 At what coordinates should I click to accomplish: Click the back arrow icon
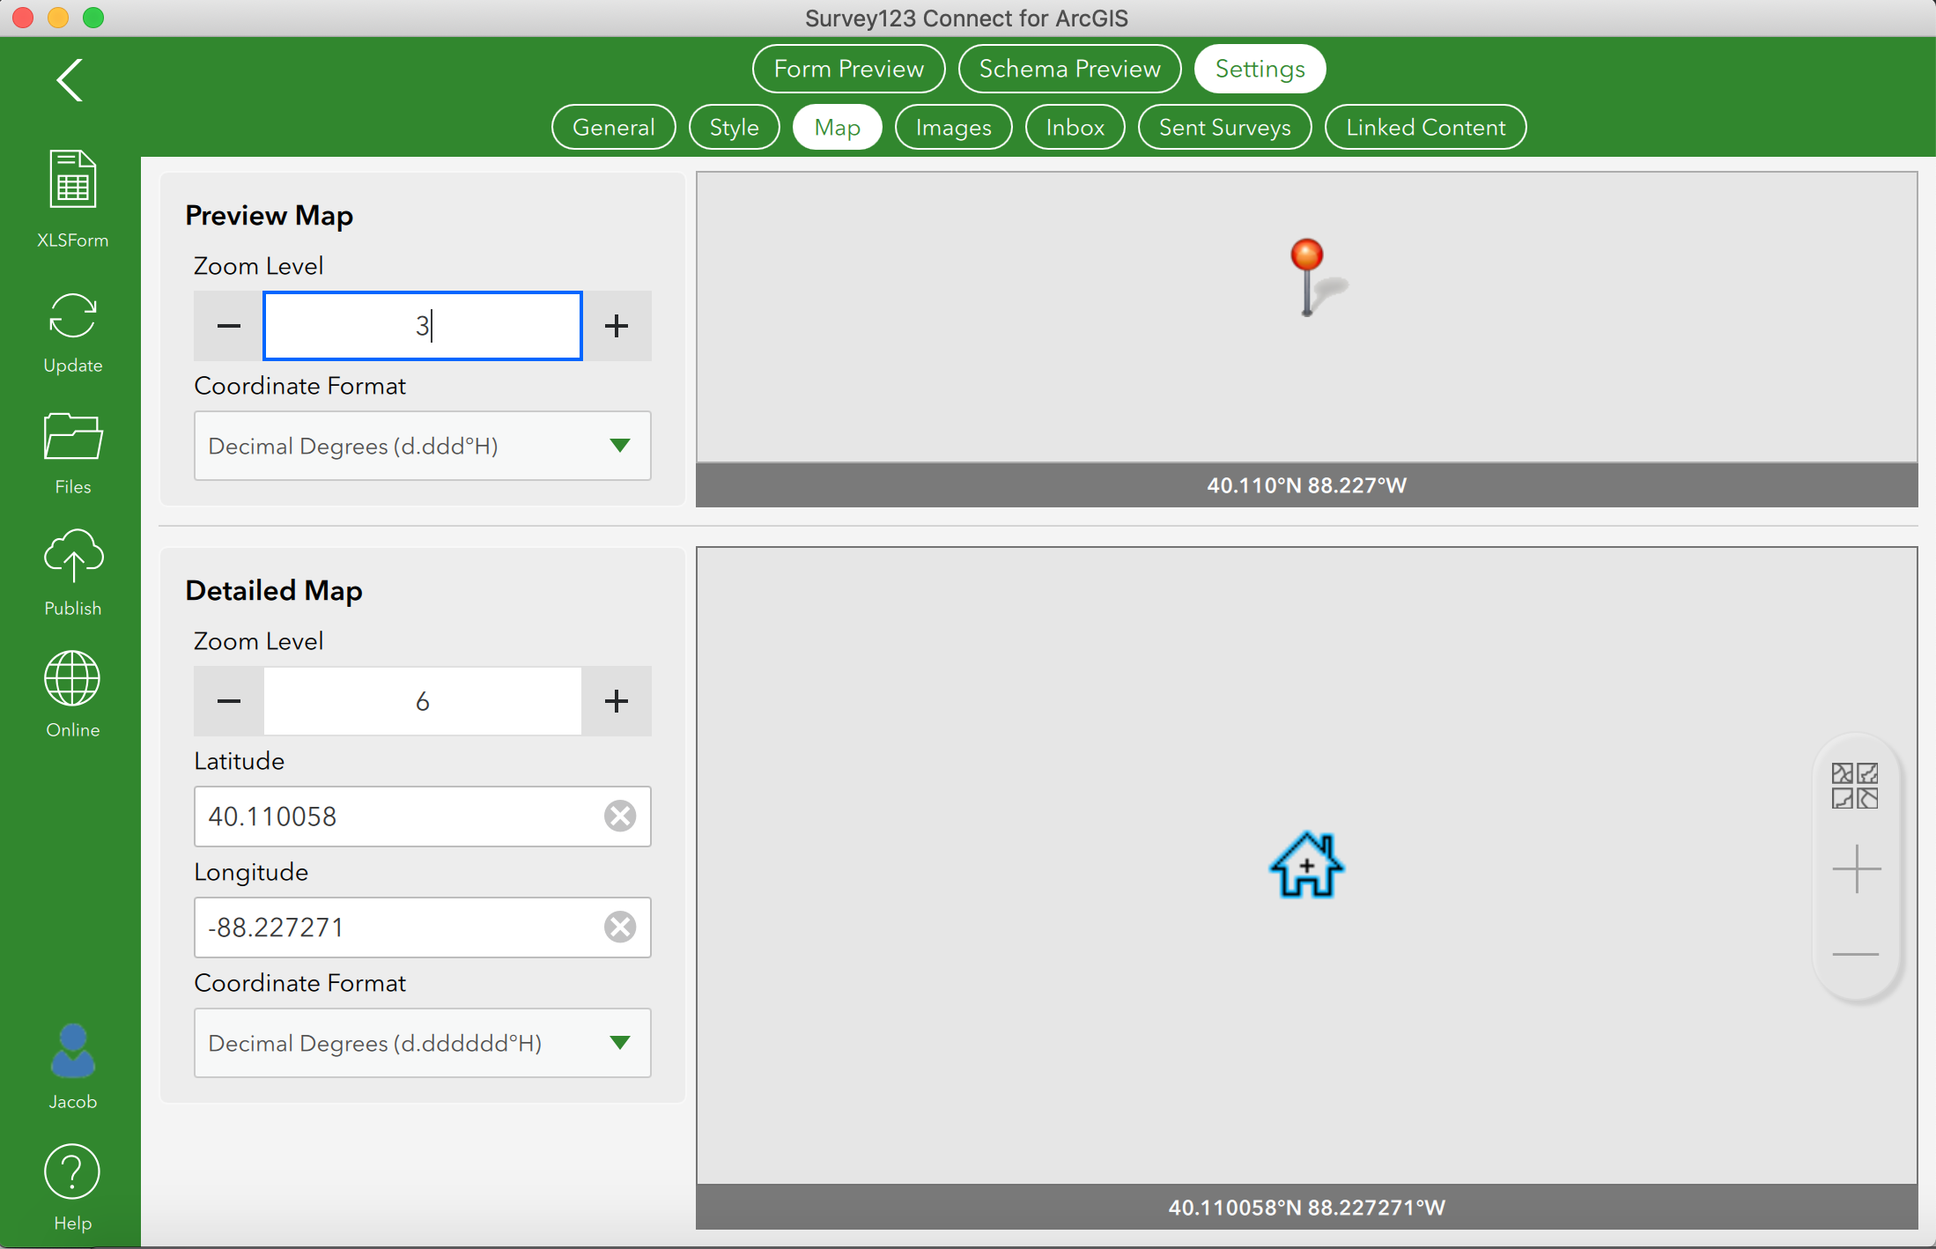click(x=70, y=80)
